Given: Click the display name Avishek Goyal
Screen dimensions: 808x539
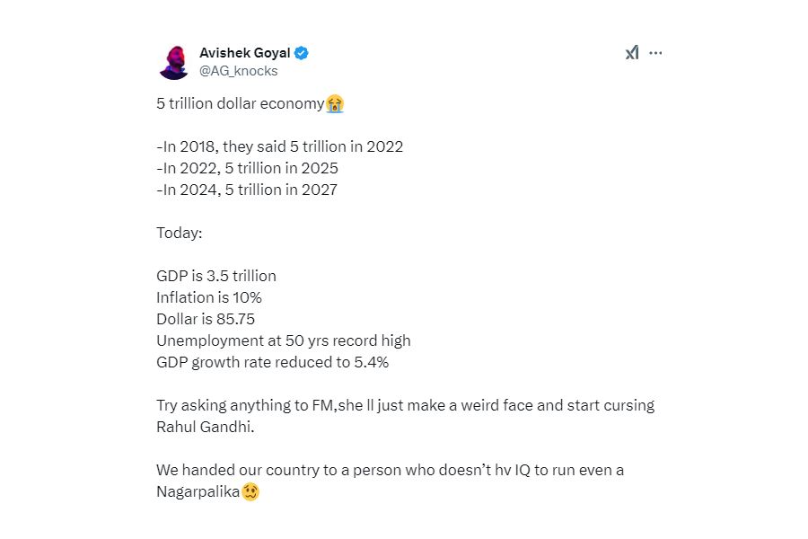Looking at the screenshot, I should [244, 53].
